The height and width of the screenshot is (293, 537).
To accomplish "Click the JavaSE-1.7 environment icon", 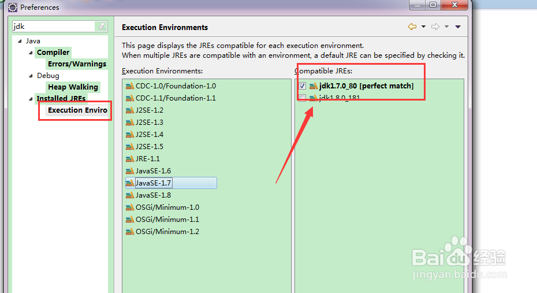I will click(130, 183).
